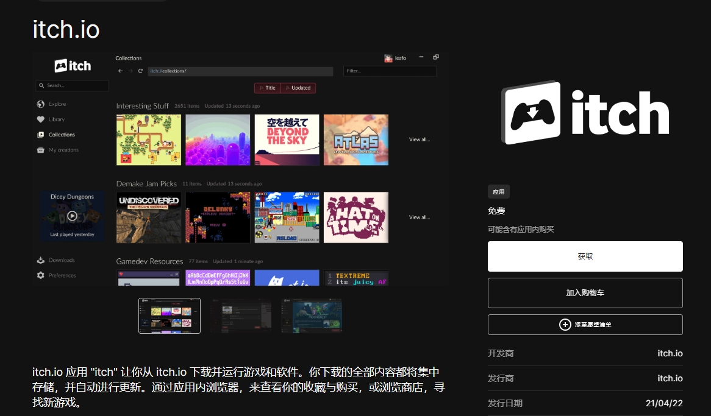The height and width of the screenshot is (416, 711).
Task: Select Downloads in the itch sidebar
Action: 62,260
